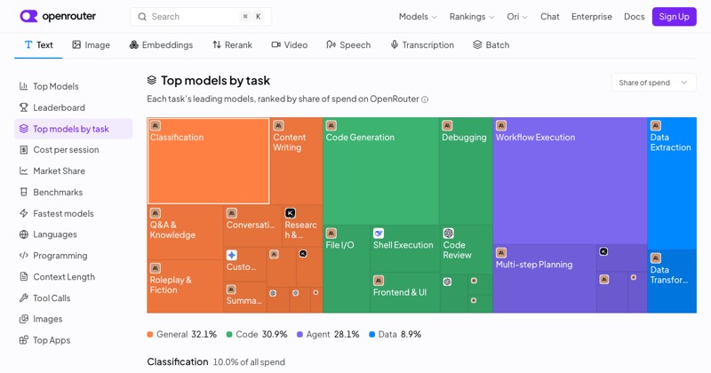
Task: Expand the Models menu in the header
Action: click(x=417, y=17)
